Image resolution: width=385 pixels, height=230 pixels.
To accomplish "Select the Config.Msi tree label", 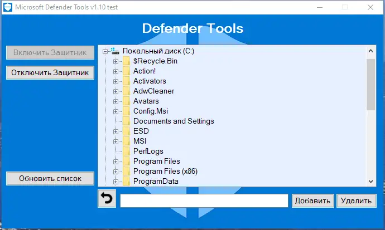I will 151,111.
